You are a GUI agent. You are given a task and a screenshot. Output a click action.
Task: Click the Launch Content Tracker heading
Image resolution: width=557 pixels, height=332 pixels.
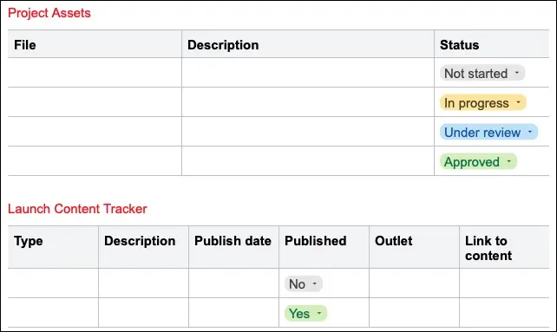click(x=77, y=209)
